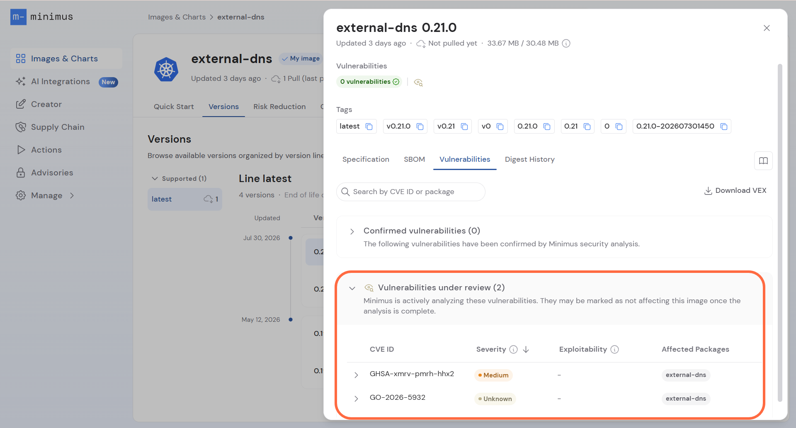Collapse the Supported (1) group
796x428 pixels.
(x=155, y=178)
